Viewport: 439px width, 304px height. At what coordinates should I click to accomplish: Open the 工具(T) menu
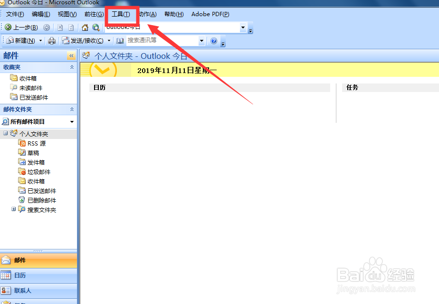click(121, 14)
